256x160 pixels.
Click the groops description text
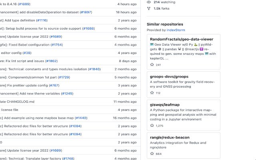182,84
